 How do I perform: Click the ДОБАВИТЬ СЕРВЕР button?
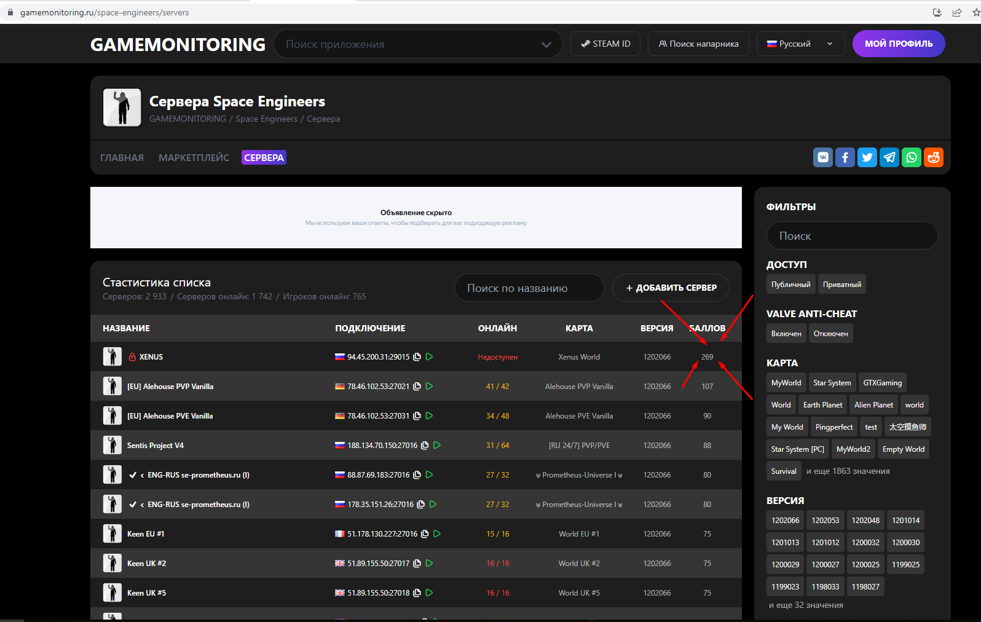[x=671, y=288]
